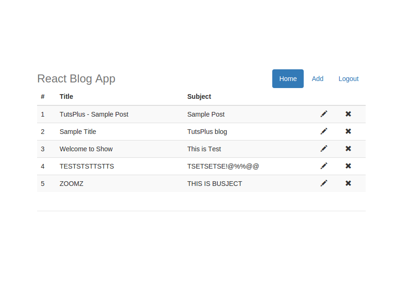Click the React Blog App heading

point(76,79)
